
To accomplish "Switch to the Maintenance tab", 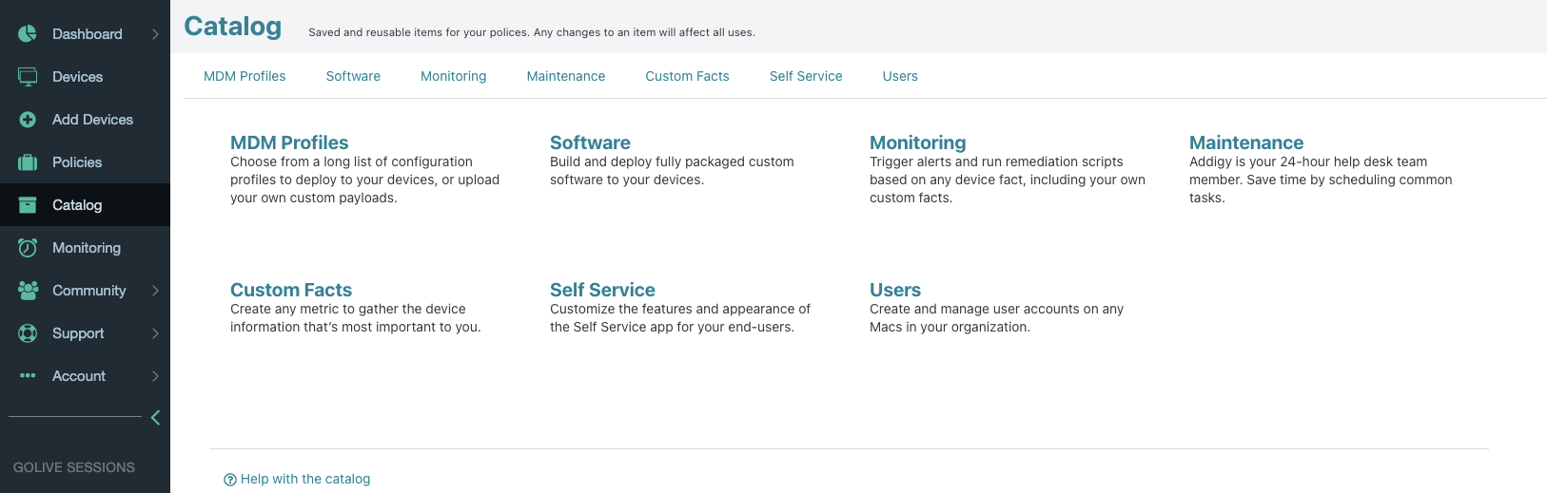I will pos(566,76).
